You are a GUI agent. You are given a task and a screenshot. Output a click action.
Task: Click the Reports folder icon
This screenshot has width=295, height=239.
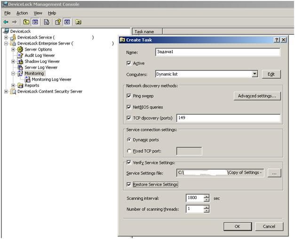[20, 85]
